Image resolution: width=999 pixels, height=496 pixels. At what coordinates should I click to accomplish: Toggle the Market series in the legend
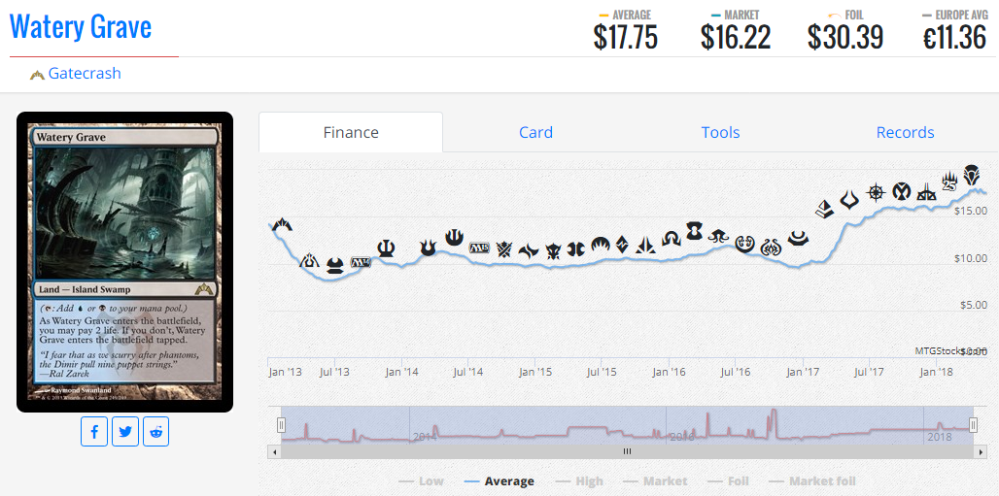pos(656,481)
